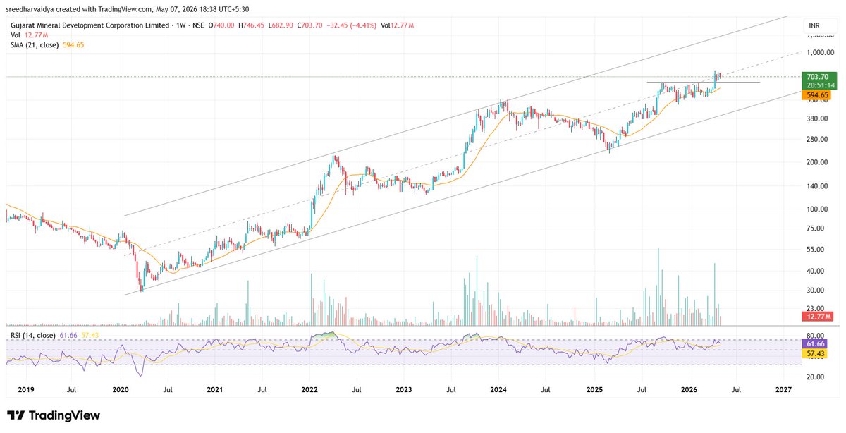Image resolution: width=846 pixels, height=433 pixels.
Task: Click the 2019 time axis label
Action: coord(25,389)
